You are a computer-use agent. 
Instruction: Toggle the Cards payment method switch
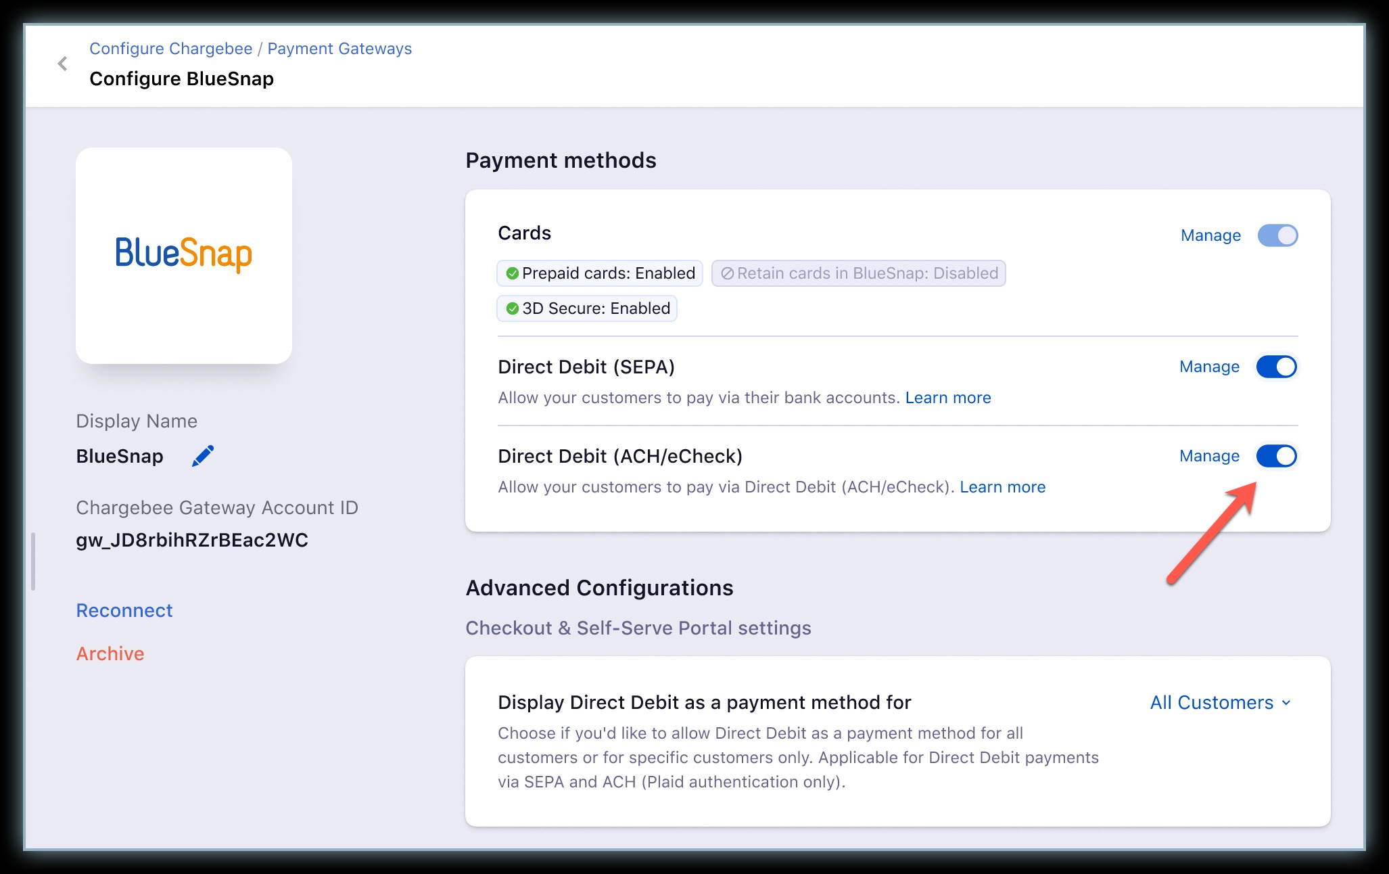(1277, 235)
